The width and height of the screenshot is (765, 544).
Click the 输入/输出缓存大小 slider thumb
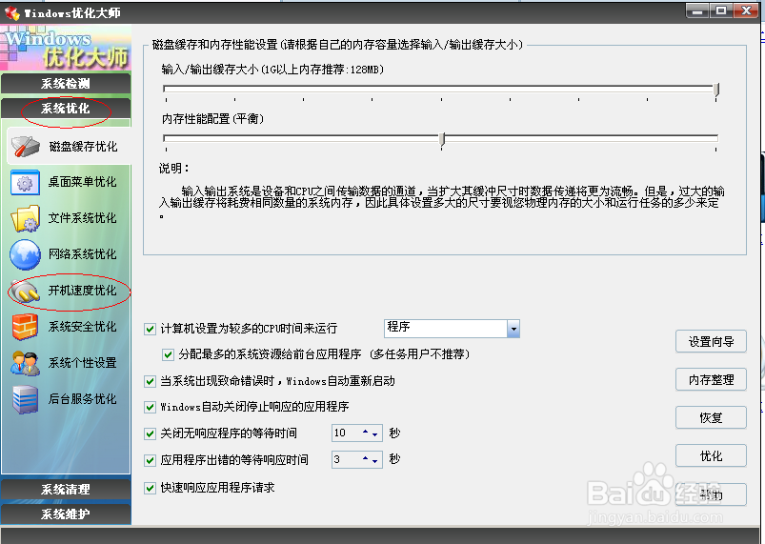716,90
